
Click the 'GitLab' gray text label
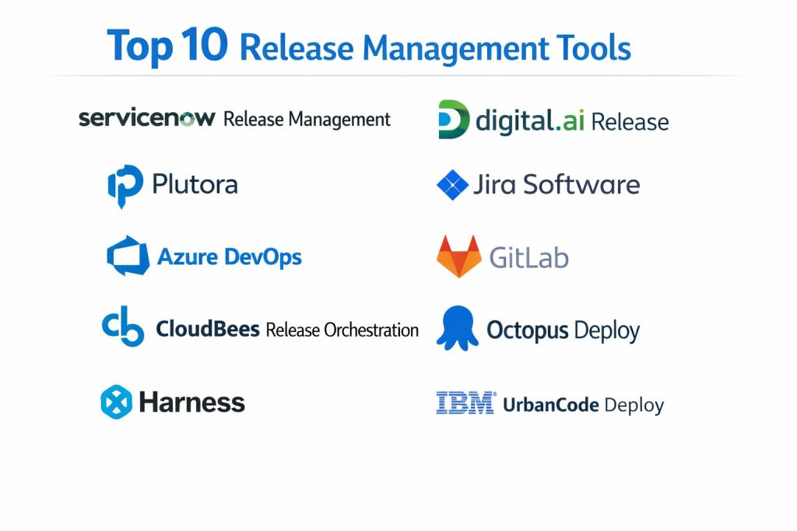pyautogui.click(x=528, y=257)
